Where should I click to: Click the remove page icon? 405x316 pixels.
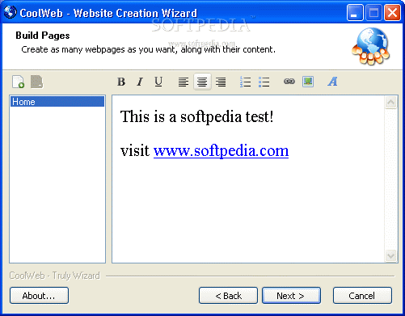(37, 82)
